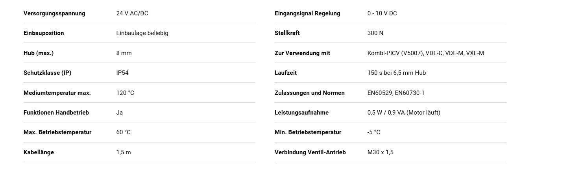571x174 pixels.
Task: Select the M30 x 1,5 connection value
Action: click(x=381, y=152)
